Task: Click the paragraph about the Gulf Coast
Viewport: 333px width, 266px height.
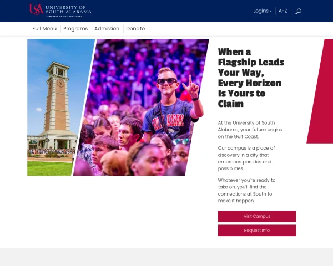Action: [250, 130]
